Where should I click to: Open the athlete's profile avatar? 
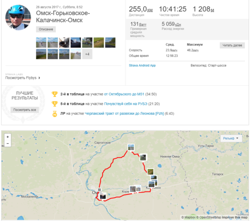click(18, 17)
